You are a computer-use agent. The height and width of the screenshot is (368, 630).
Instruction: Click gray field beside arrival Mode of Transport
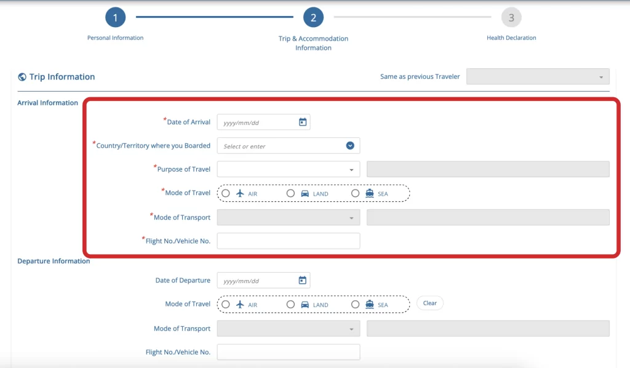tap(488, 217)
